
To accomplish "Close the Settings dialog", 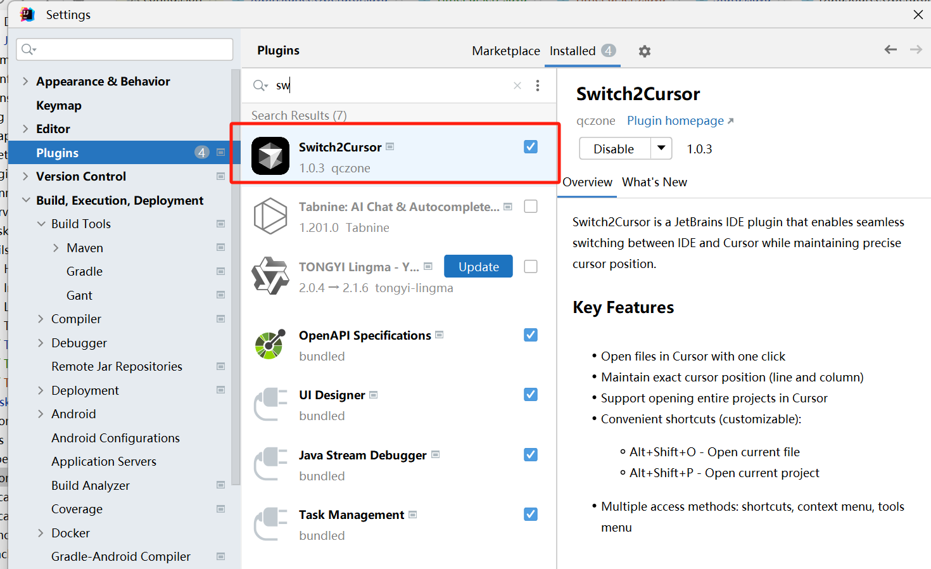I will 918,14.
